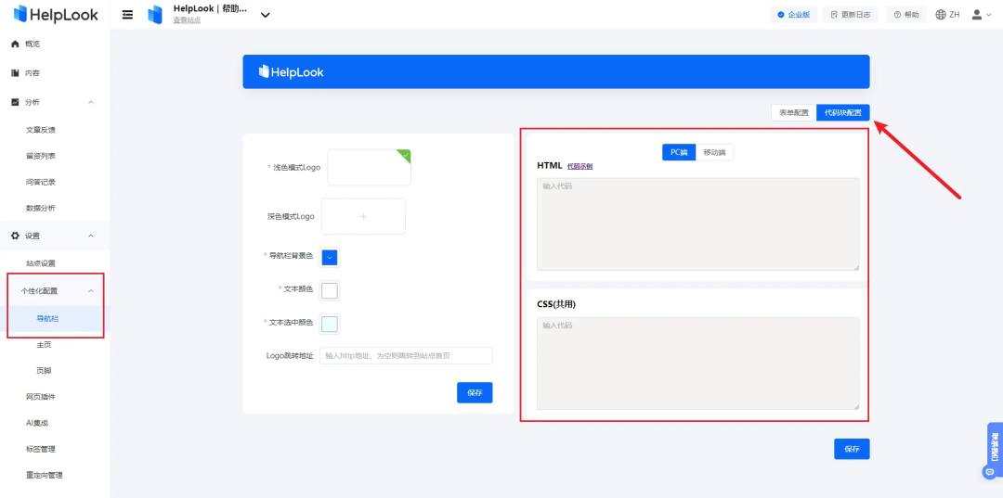Click 保存 below the code block panel
This screenshot has width=1003, height=498.
[x=852, y=449]
